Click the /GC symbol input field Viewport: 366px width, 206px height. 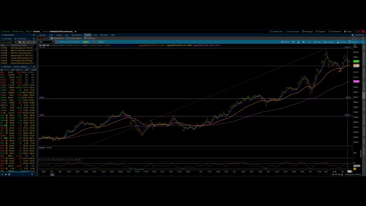45,42
